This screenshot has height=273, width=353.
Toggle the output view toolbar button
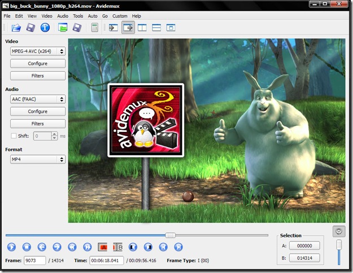click(128, 27)
